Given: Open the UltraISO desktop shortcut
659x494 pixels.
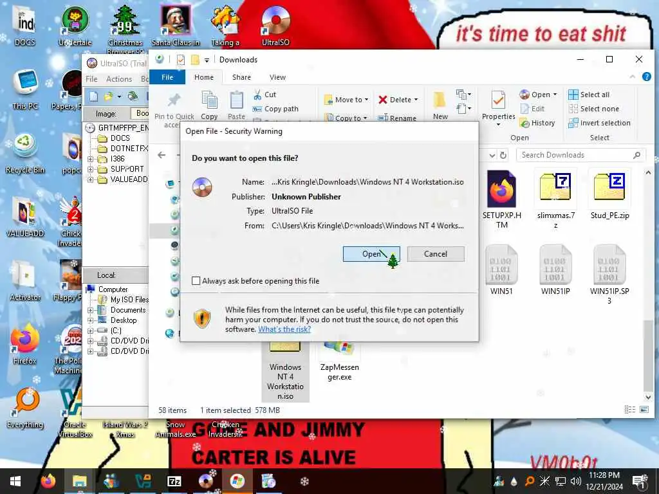Looking at the screenshot, I should coord(275,25).
